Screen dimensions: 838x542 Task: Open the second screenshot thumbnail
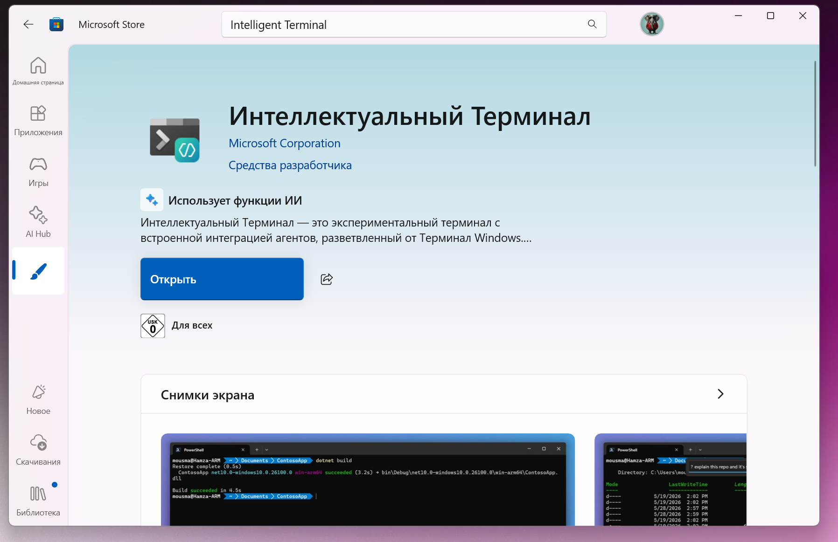(x=670, y=480)
